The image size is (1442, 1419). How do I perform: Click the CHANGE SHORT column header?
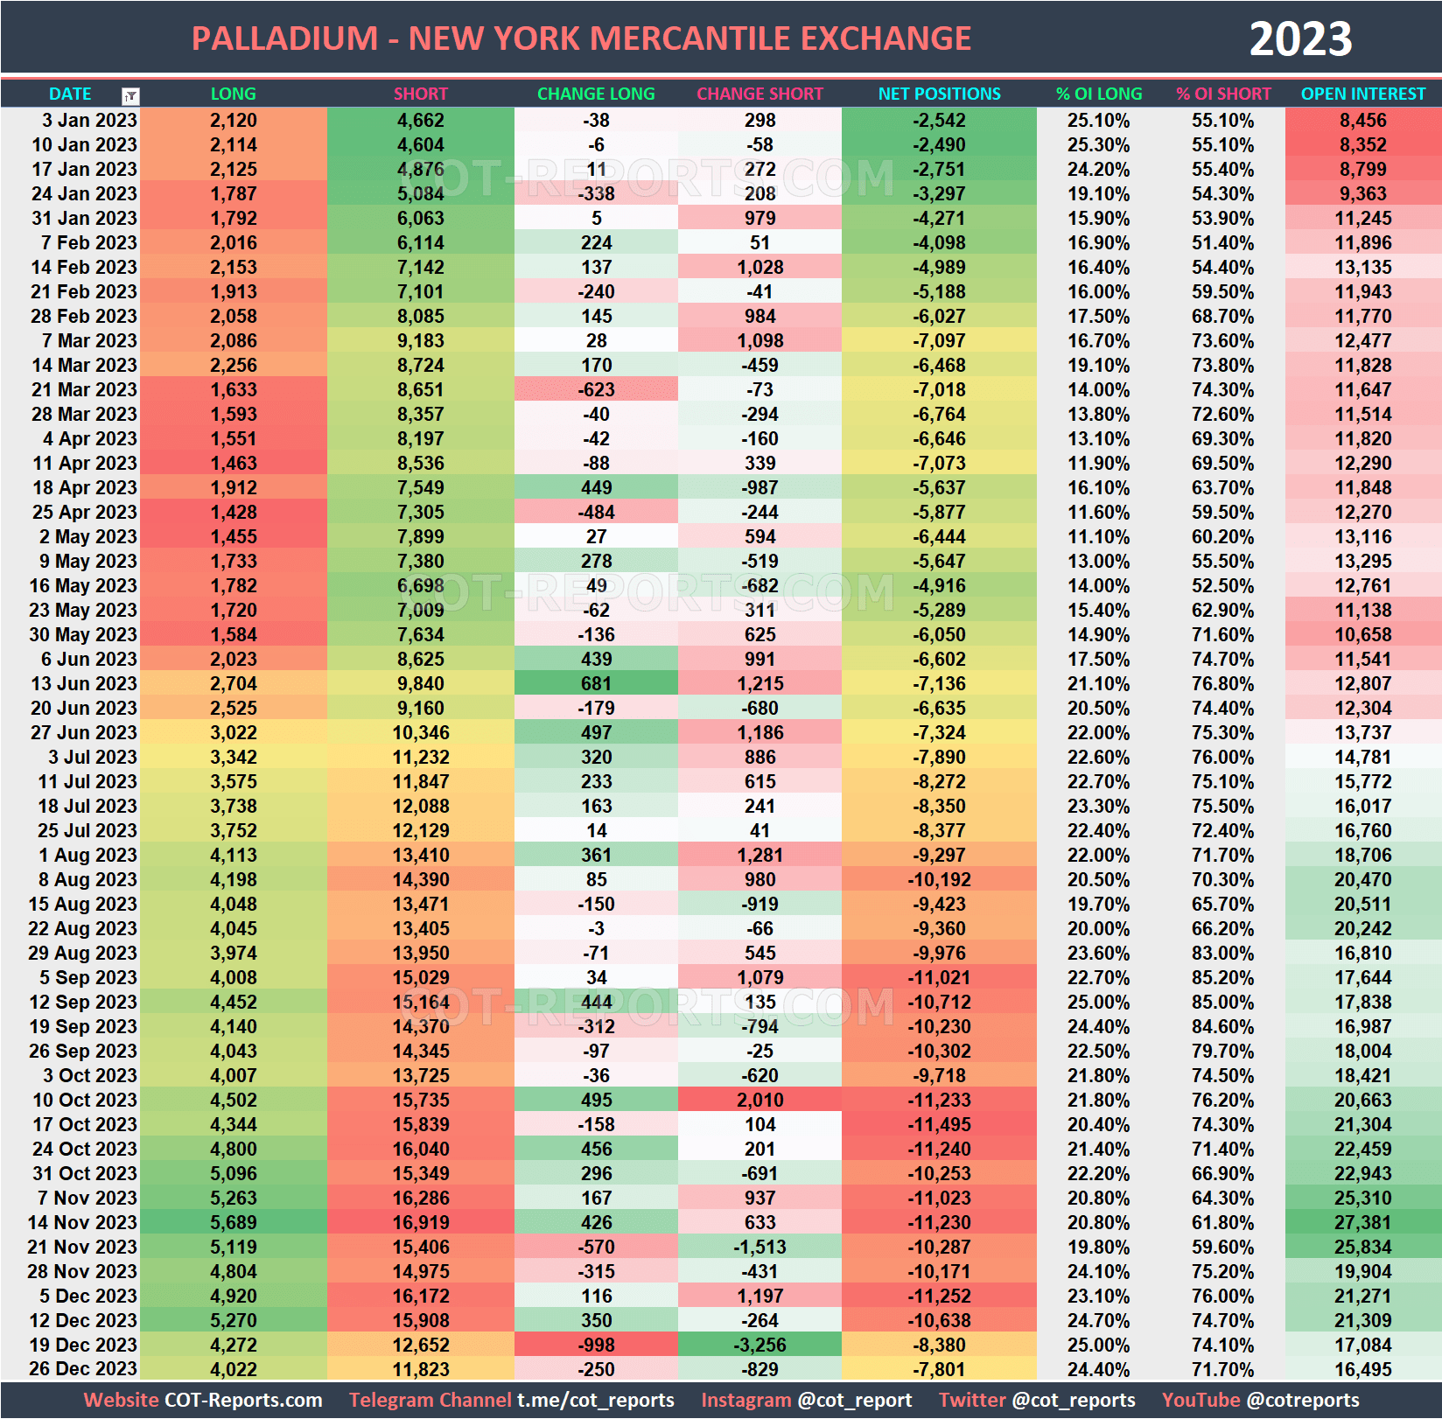coord(759,94)
